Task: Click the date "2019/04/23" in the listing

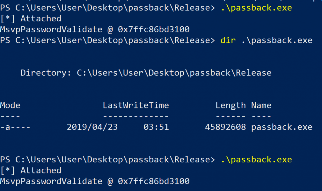Action: click(x=92, y=127)
